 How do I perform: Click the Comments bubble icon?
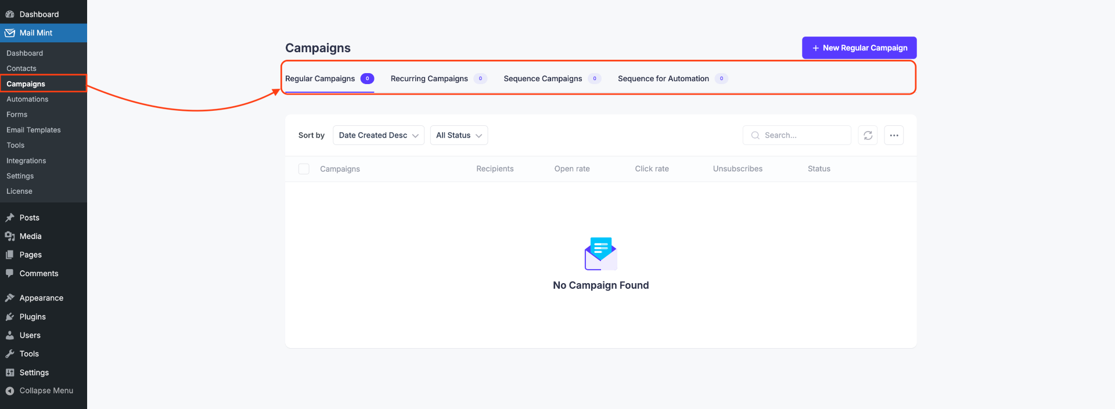coord(10,273)
